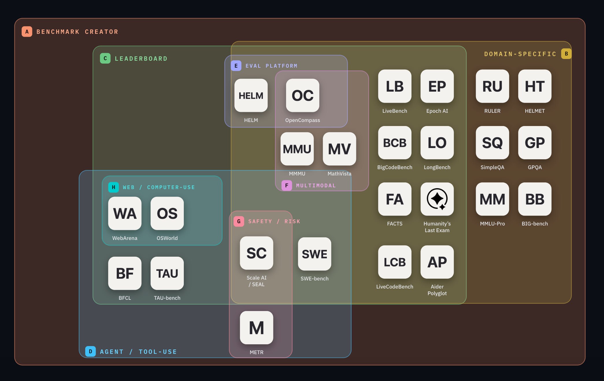Click the MMLU-Pro caption text

pyautogui.click(x=492, y=224)
